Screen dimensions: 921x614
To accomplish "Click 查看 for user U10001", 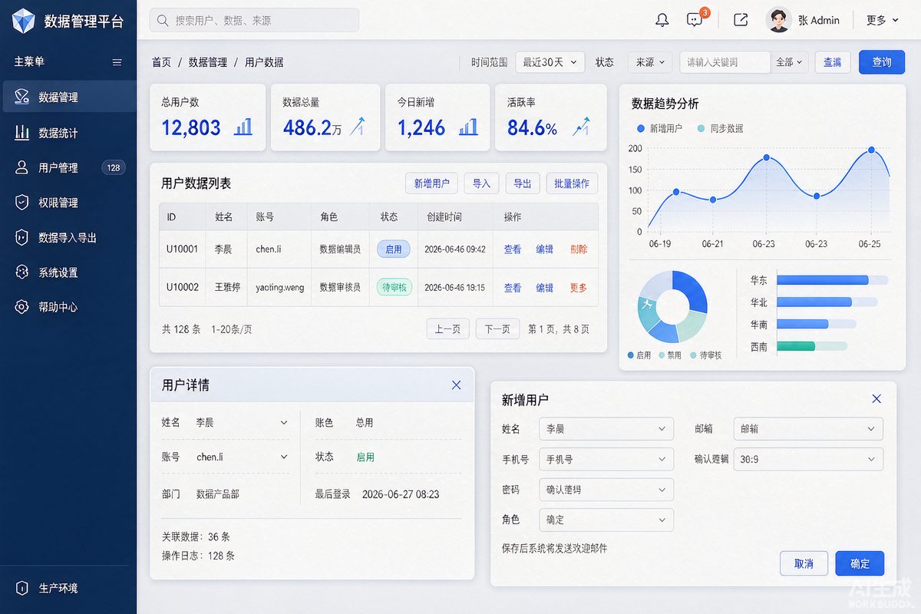I will pyautogui.click(x=512, y=249).
